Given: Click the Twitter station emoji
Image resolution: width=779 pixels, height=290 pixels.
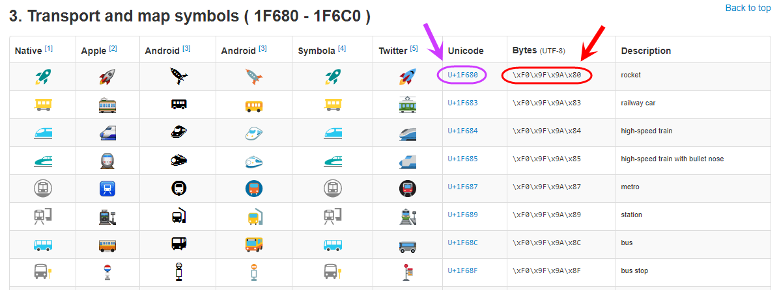Looking at the screenshot, I should pyautogui.click(x=408, y=217).
